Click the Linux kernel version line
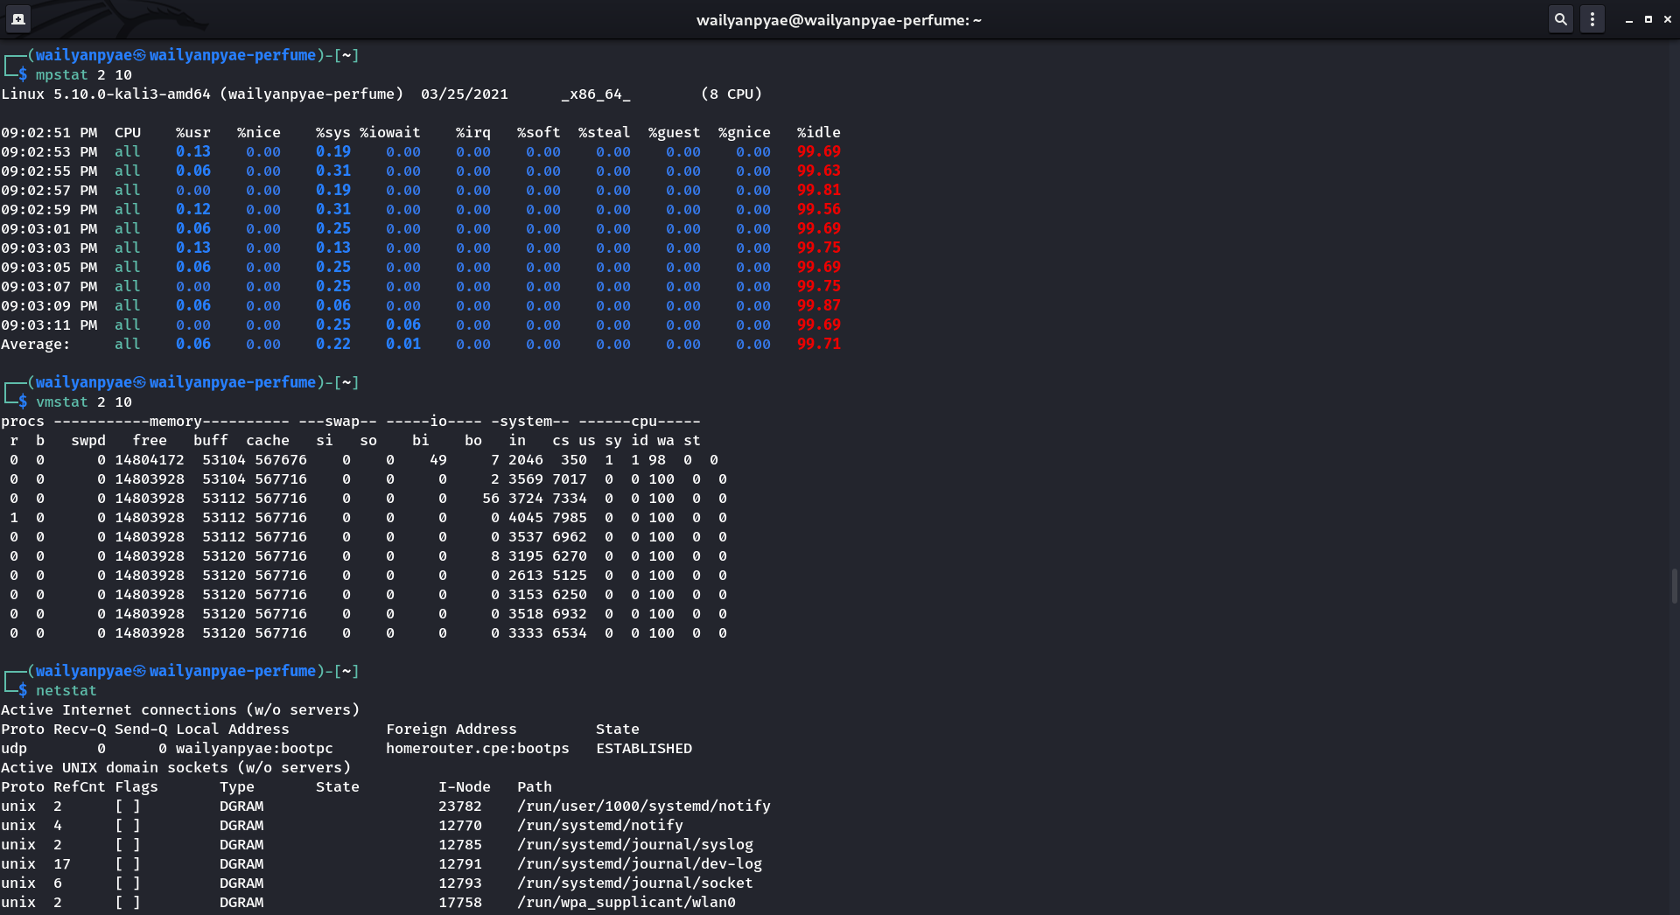The image size is (1680, 915). click(x=201, y=94)
